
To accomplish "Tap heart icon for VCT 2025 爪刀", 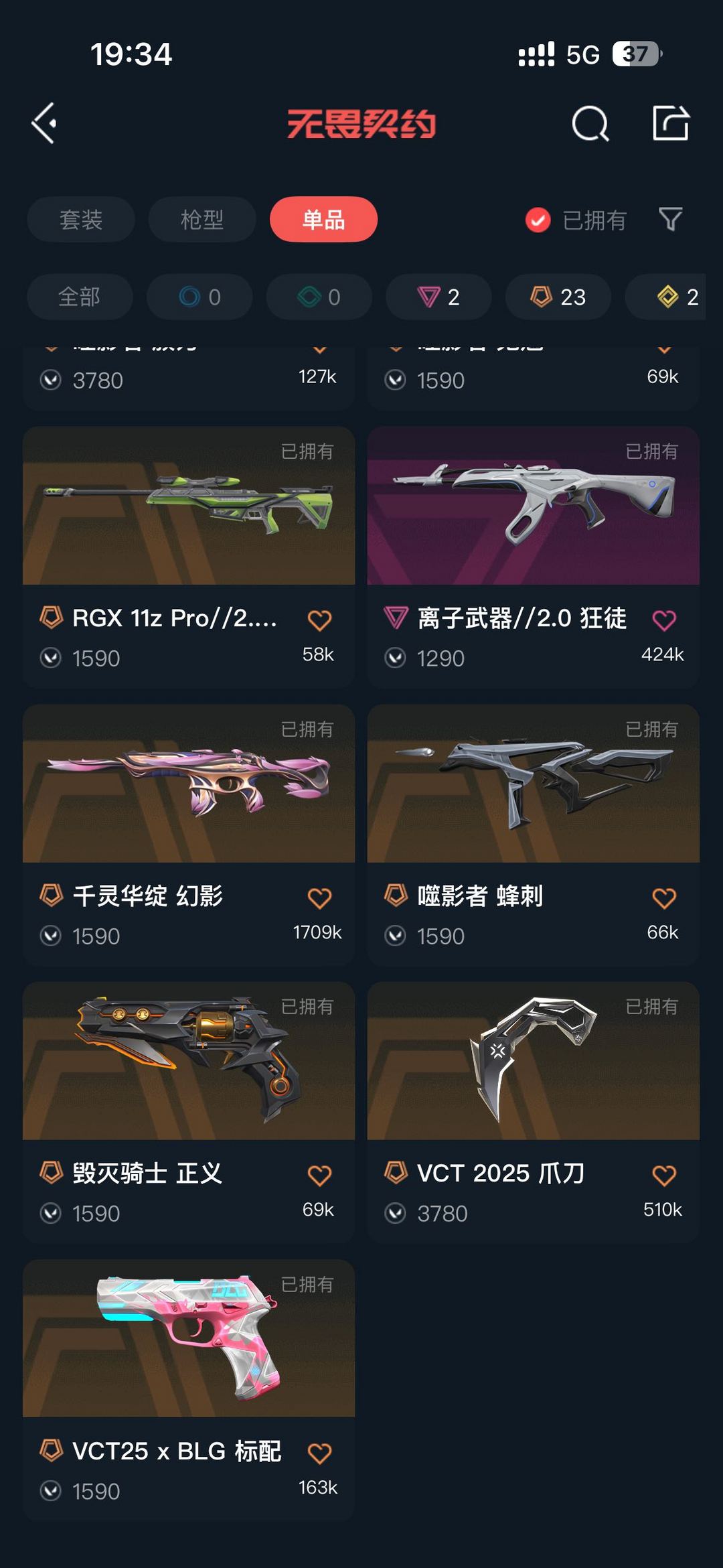I will tap(664, 1175).
